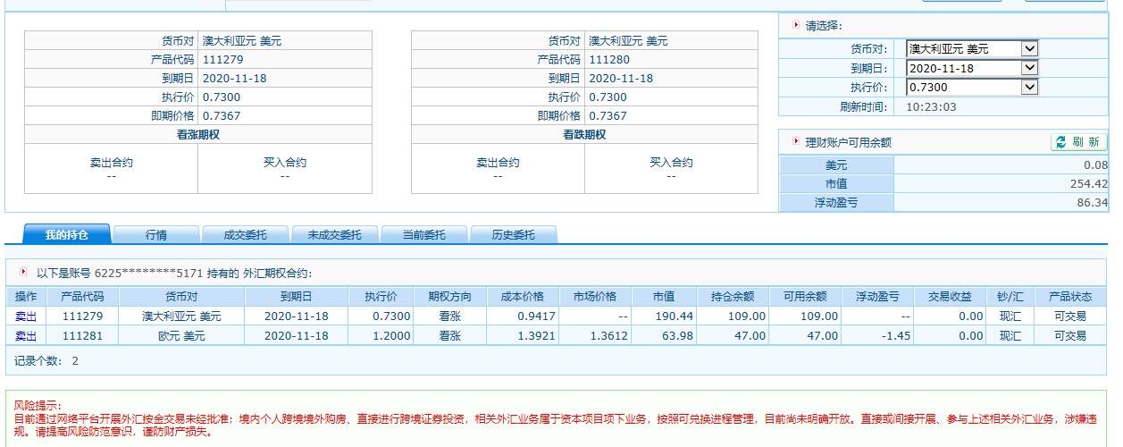This screenshot has height=447, width=1123.
Task: Click the red arrow beside account holdings note
Action: point(23,272)
